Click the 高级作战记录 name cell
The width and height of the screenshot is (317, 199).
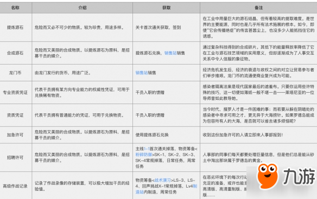coord(15,186)
